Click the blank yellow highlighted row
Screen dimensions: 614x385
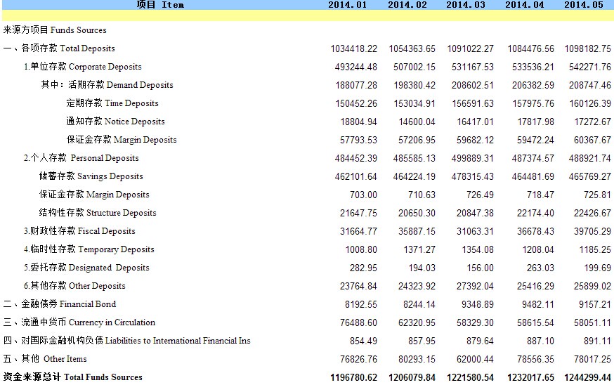pos(307,16)
